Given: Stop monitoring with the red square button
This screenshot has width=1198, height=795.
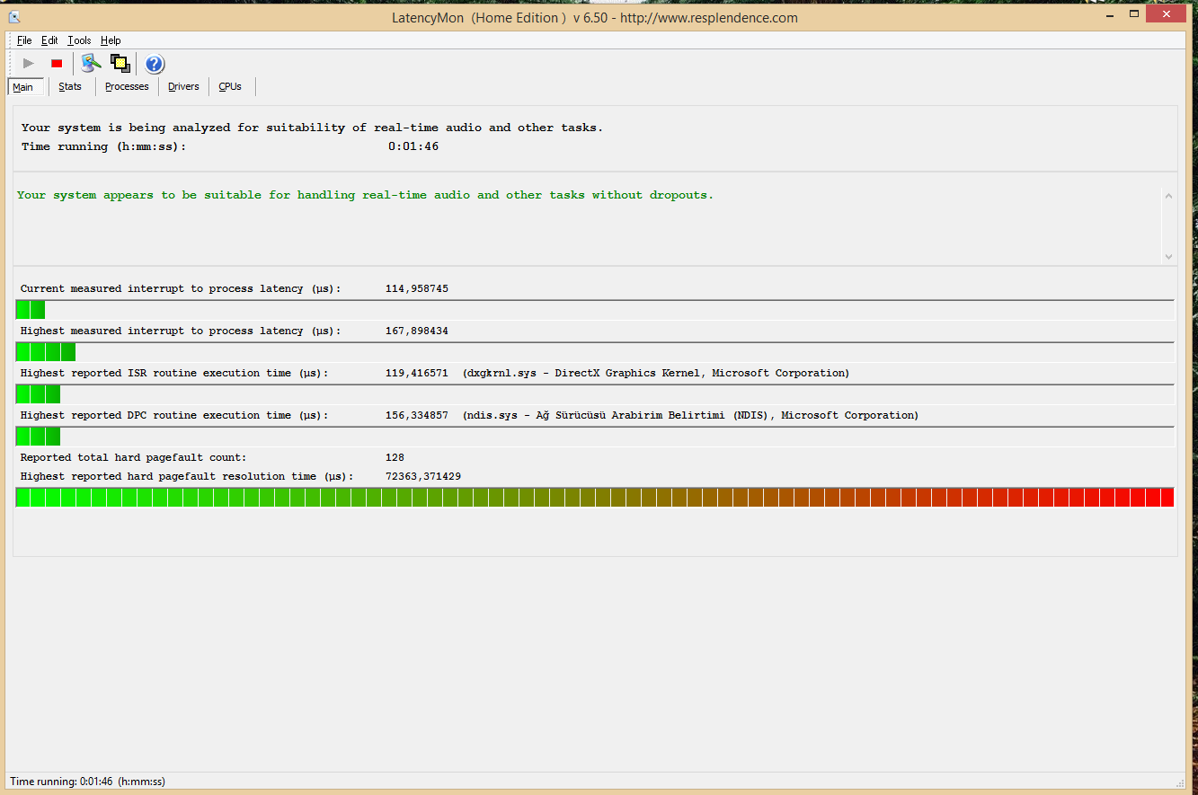Looking at the screenshot, I should tap(57, 63).
